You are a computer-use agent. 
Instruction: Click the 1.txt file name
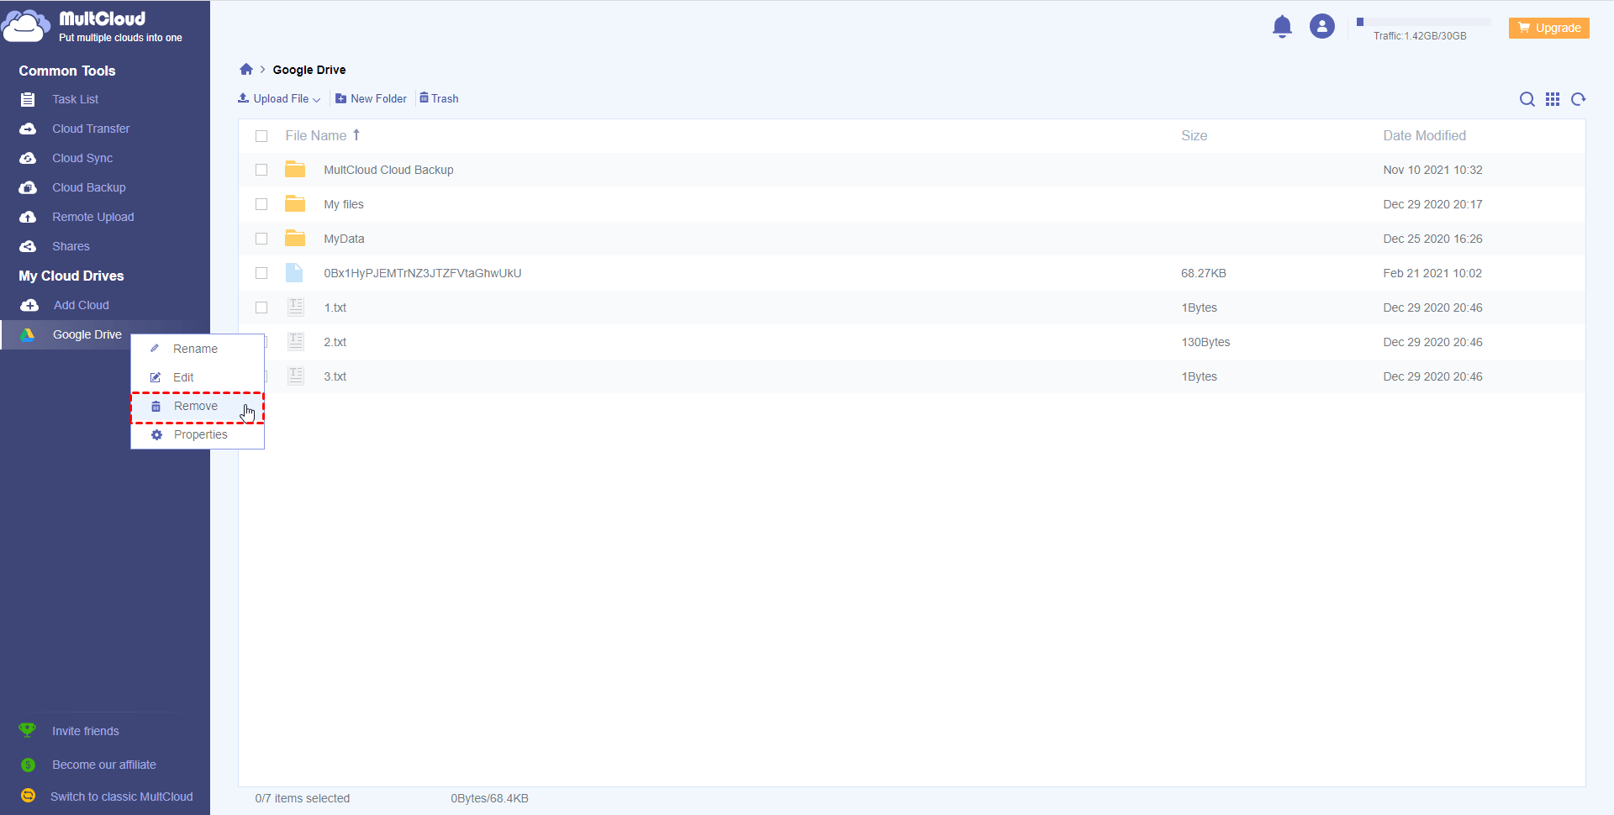click(x=335, y=308)
